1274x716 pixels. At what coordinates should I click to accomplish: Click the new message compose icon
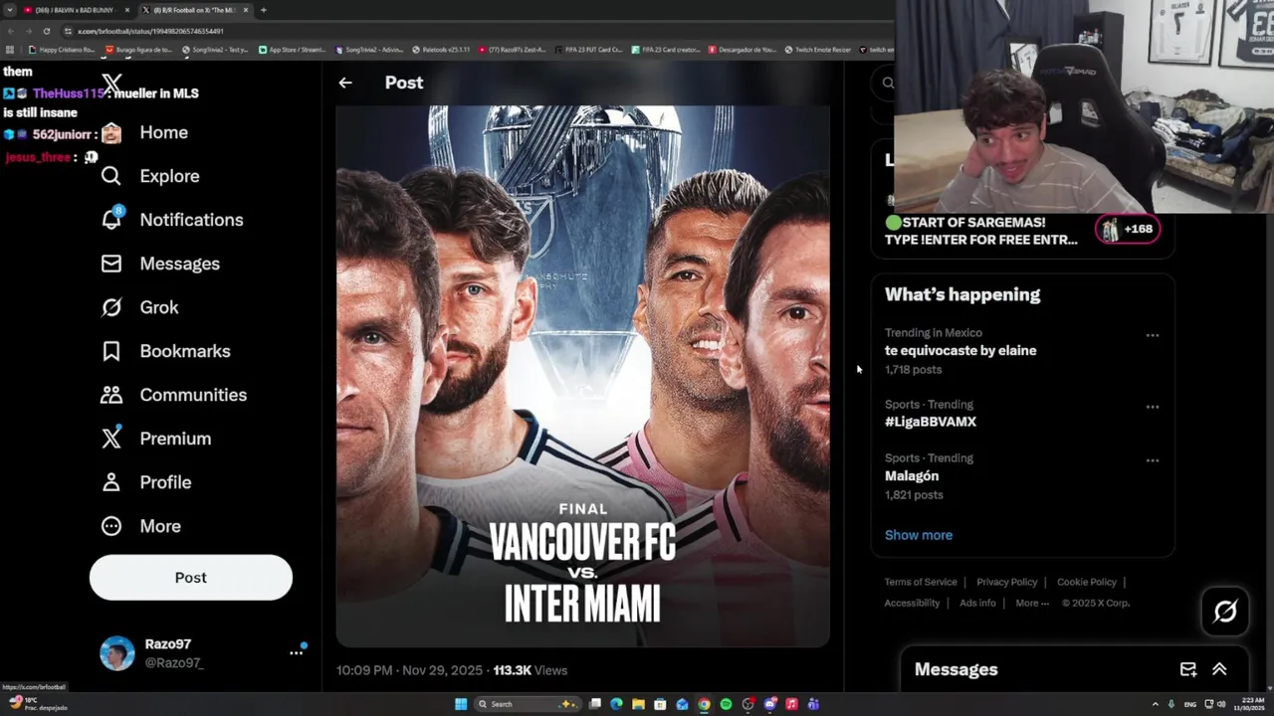pyautogui.click(x=1188, y=669)
